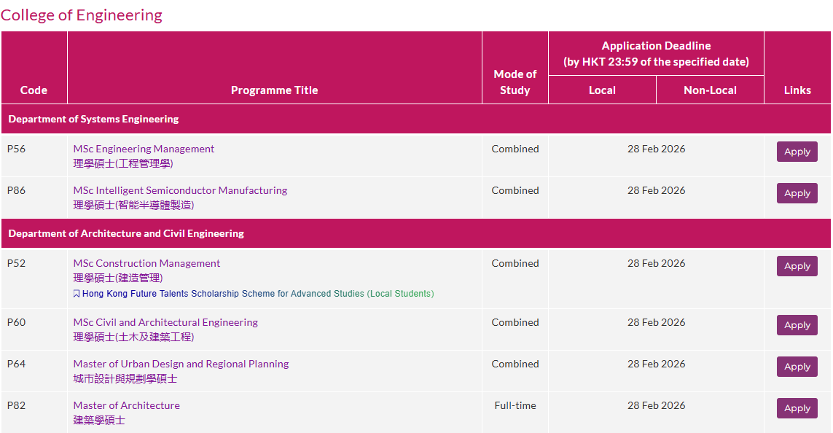Apply for Master of Architecture
Image resolution: width=833 pixels, height=433 pixels.
coord(797,408)
